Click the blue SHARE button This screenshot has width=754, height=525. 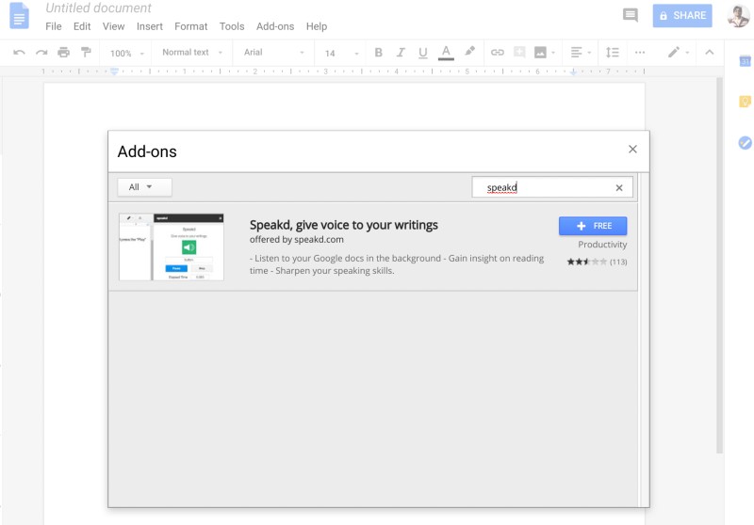pos(682,16)
